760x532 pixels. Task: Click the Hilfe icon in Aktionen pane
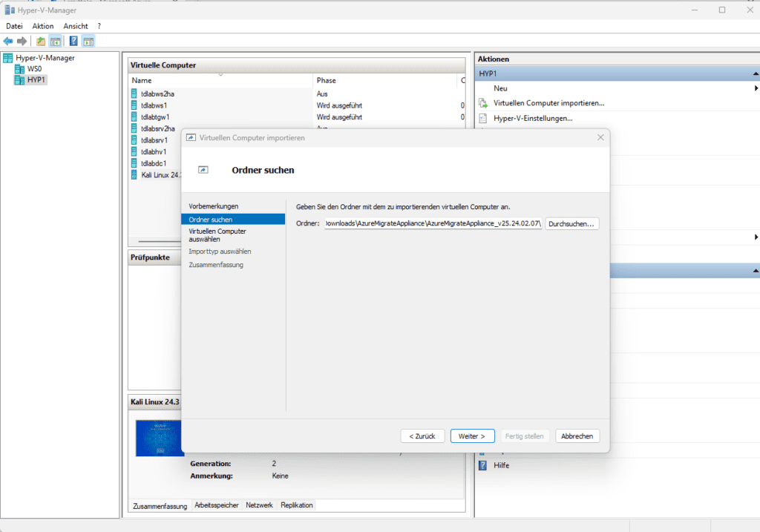tap(482, 465)
